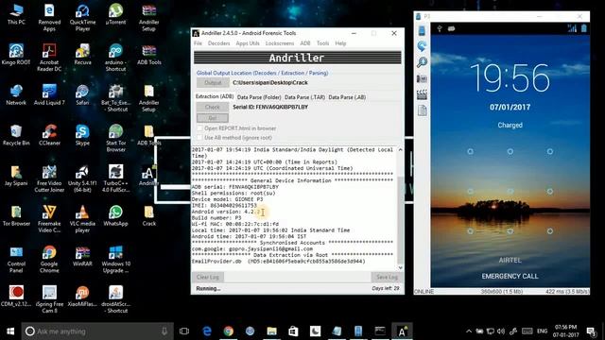Select the Start Tor Browser desktop icon
The image size is (605, 340).
click(x=115, y=138)
